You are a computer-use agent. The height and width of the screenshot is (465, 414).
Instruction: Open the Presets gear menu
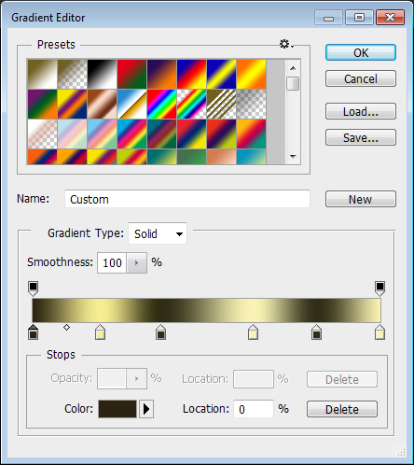click(286, 44)
